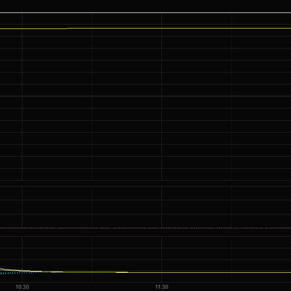This screenshot has height=291, width=291.
Task: Click where the upper yellow line crosses the 10:30 gridline
Action: [x=22, y=28]
